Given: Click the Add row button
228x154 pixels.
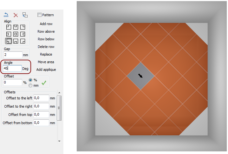Looking at the screenshot, I should click(46, 24).
